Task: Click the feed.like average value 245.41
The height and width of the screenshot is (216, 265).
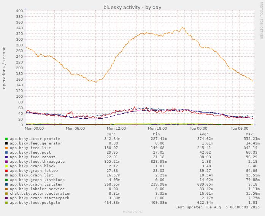Action: coord(204,148)
